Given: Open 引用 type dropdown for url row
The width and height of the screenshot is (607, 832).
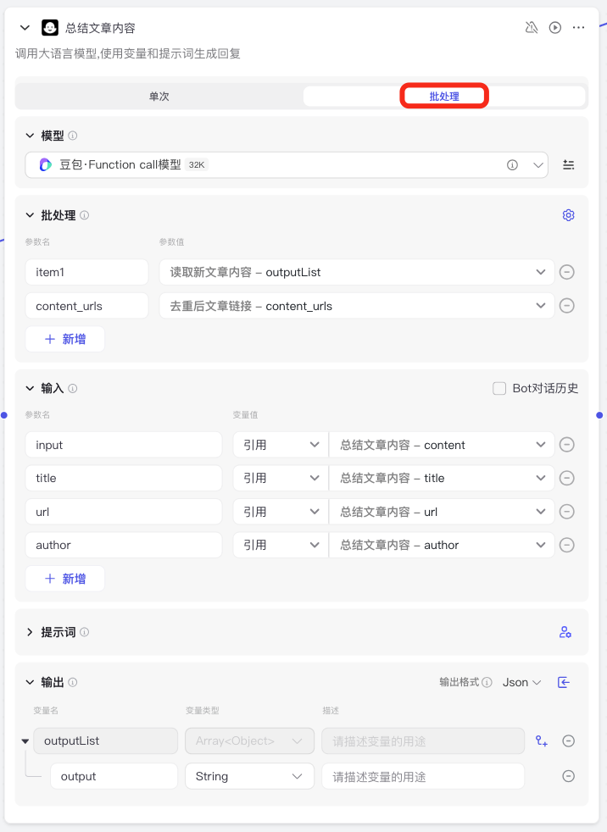Looking at the screenshot, I should [x=281, y=512].
